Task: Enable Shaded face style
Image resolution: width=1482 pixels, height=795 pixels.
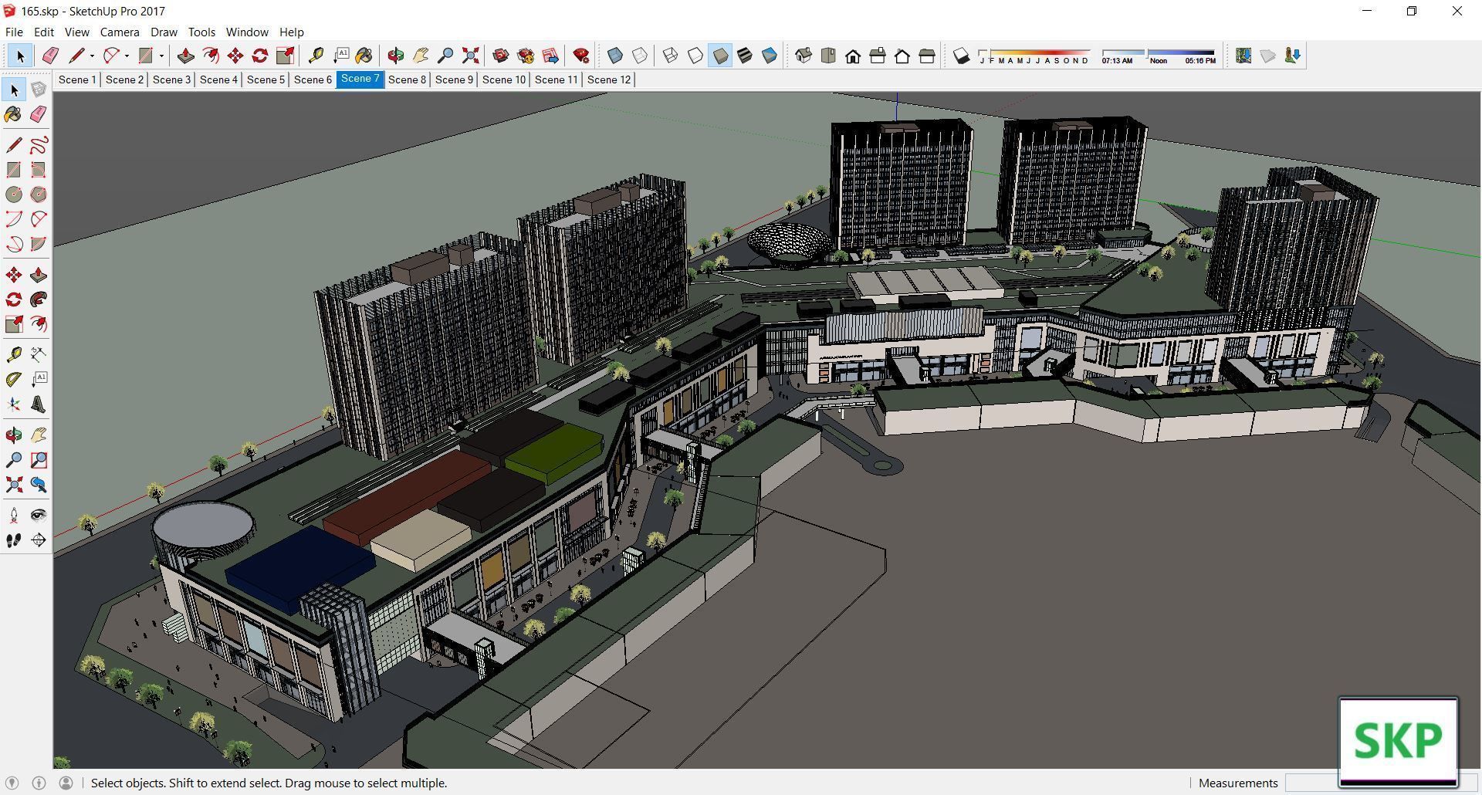Action: click(x=720, y=56)
